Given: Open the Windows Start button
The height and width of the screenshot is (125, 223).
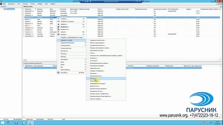Looking at the screenshot, I should click(x=2, y=123).
